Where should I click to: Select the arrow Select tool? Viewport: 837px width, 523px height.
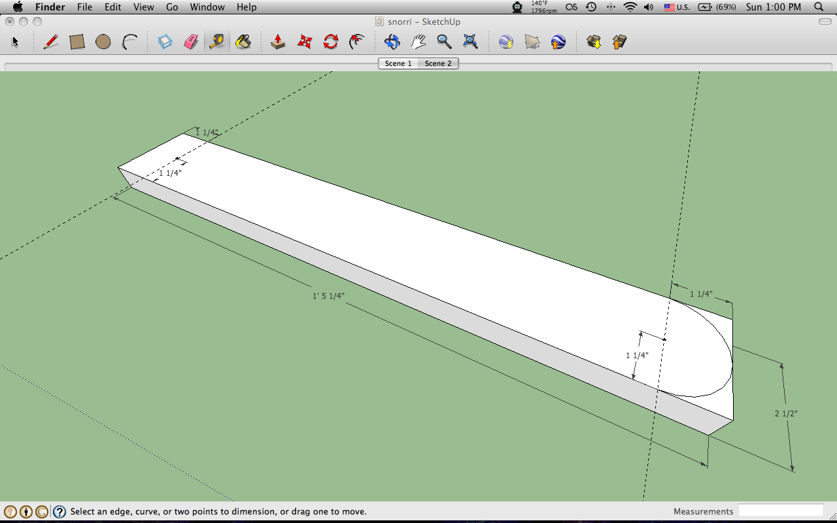click(16, 42)
